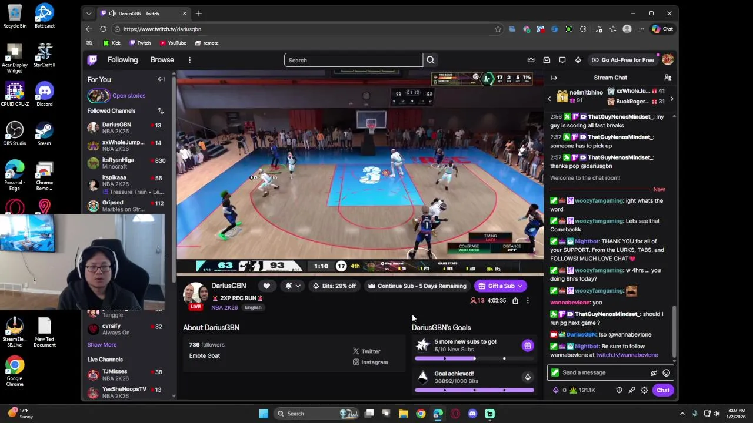The width and height of the screenshot is (753, 423).
Task: Share the stream via share icon
Action: tap(515, 300)
